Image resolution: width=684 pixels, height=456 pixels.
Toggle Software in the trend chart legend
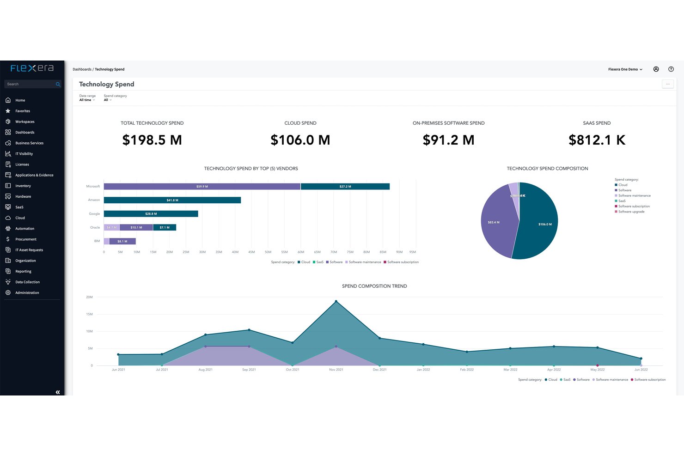pyautogui.click(x=581, y=380)
